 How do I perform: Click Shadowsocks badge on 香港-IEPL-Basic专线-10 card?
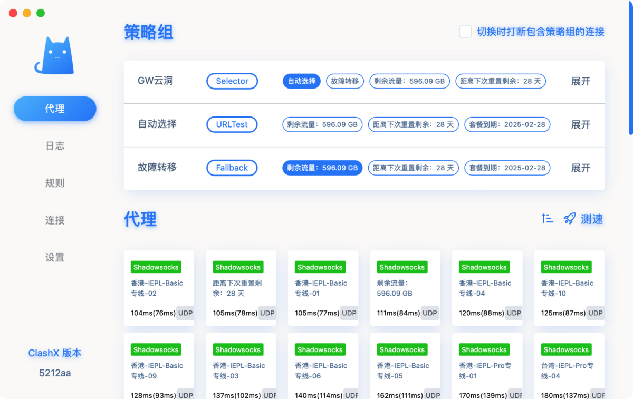(566, 267)
